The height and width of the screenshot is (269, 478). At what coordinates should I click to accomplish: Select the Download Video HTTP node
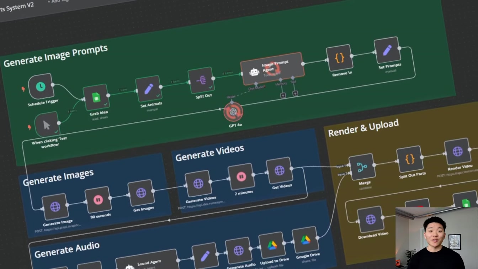coord(370,220)
